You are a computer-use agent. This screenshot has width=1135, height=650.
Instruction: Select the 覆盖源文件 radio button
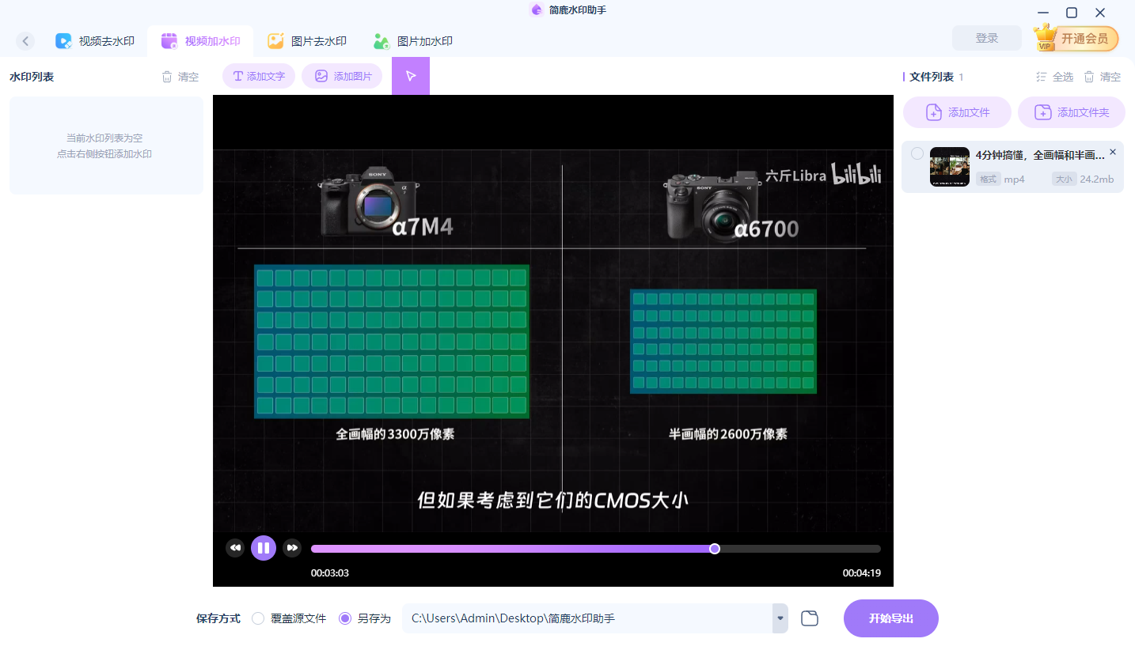[x=256, y=618]
